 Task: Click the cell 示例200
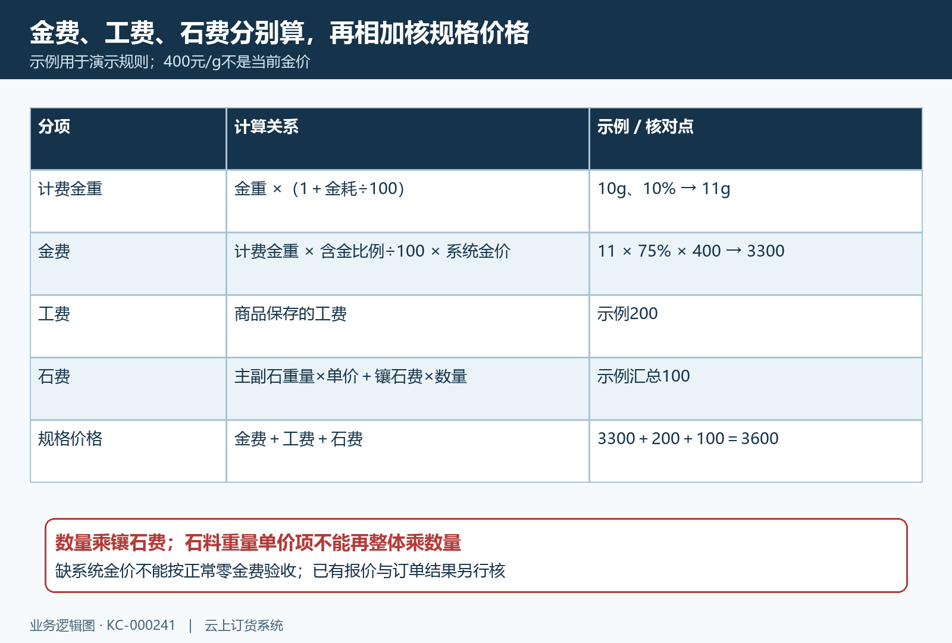point(627,314)
